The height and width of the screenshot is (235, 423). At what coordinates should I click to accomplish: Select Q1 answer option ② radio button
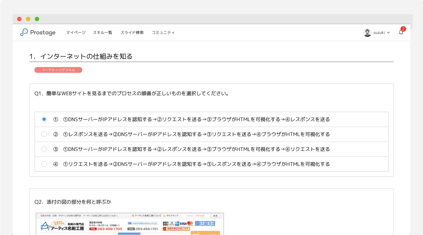tap(44, 134)
